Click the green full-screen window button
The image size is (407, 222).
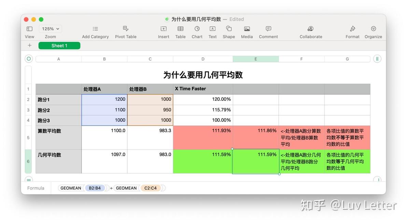[41, 19]
